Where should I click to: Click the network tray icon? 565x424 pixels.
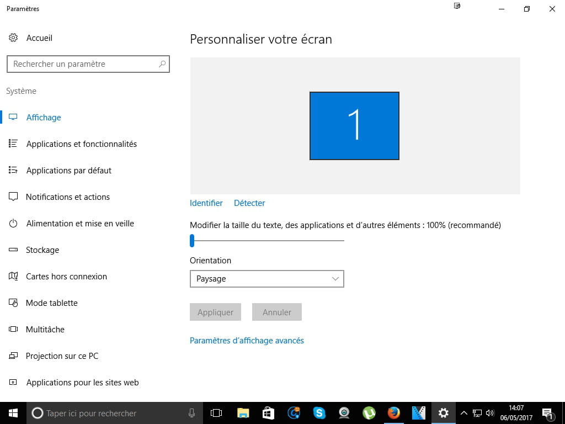pyautogui.click(x=477, y=413)
